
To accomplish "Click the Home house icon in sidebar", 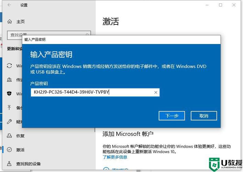I will click(9, 22).
